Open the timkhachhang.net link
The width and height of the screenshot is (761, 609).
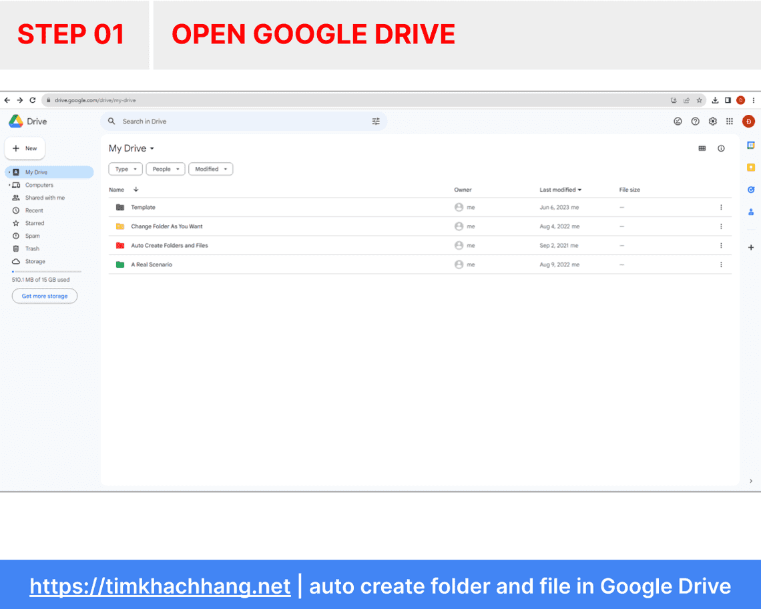(160, 586)
